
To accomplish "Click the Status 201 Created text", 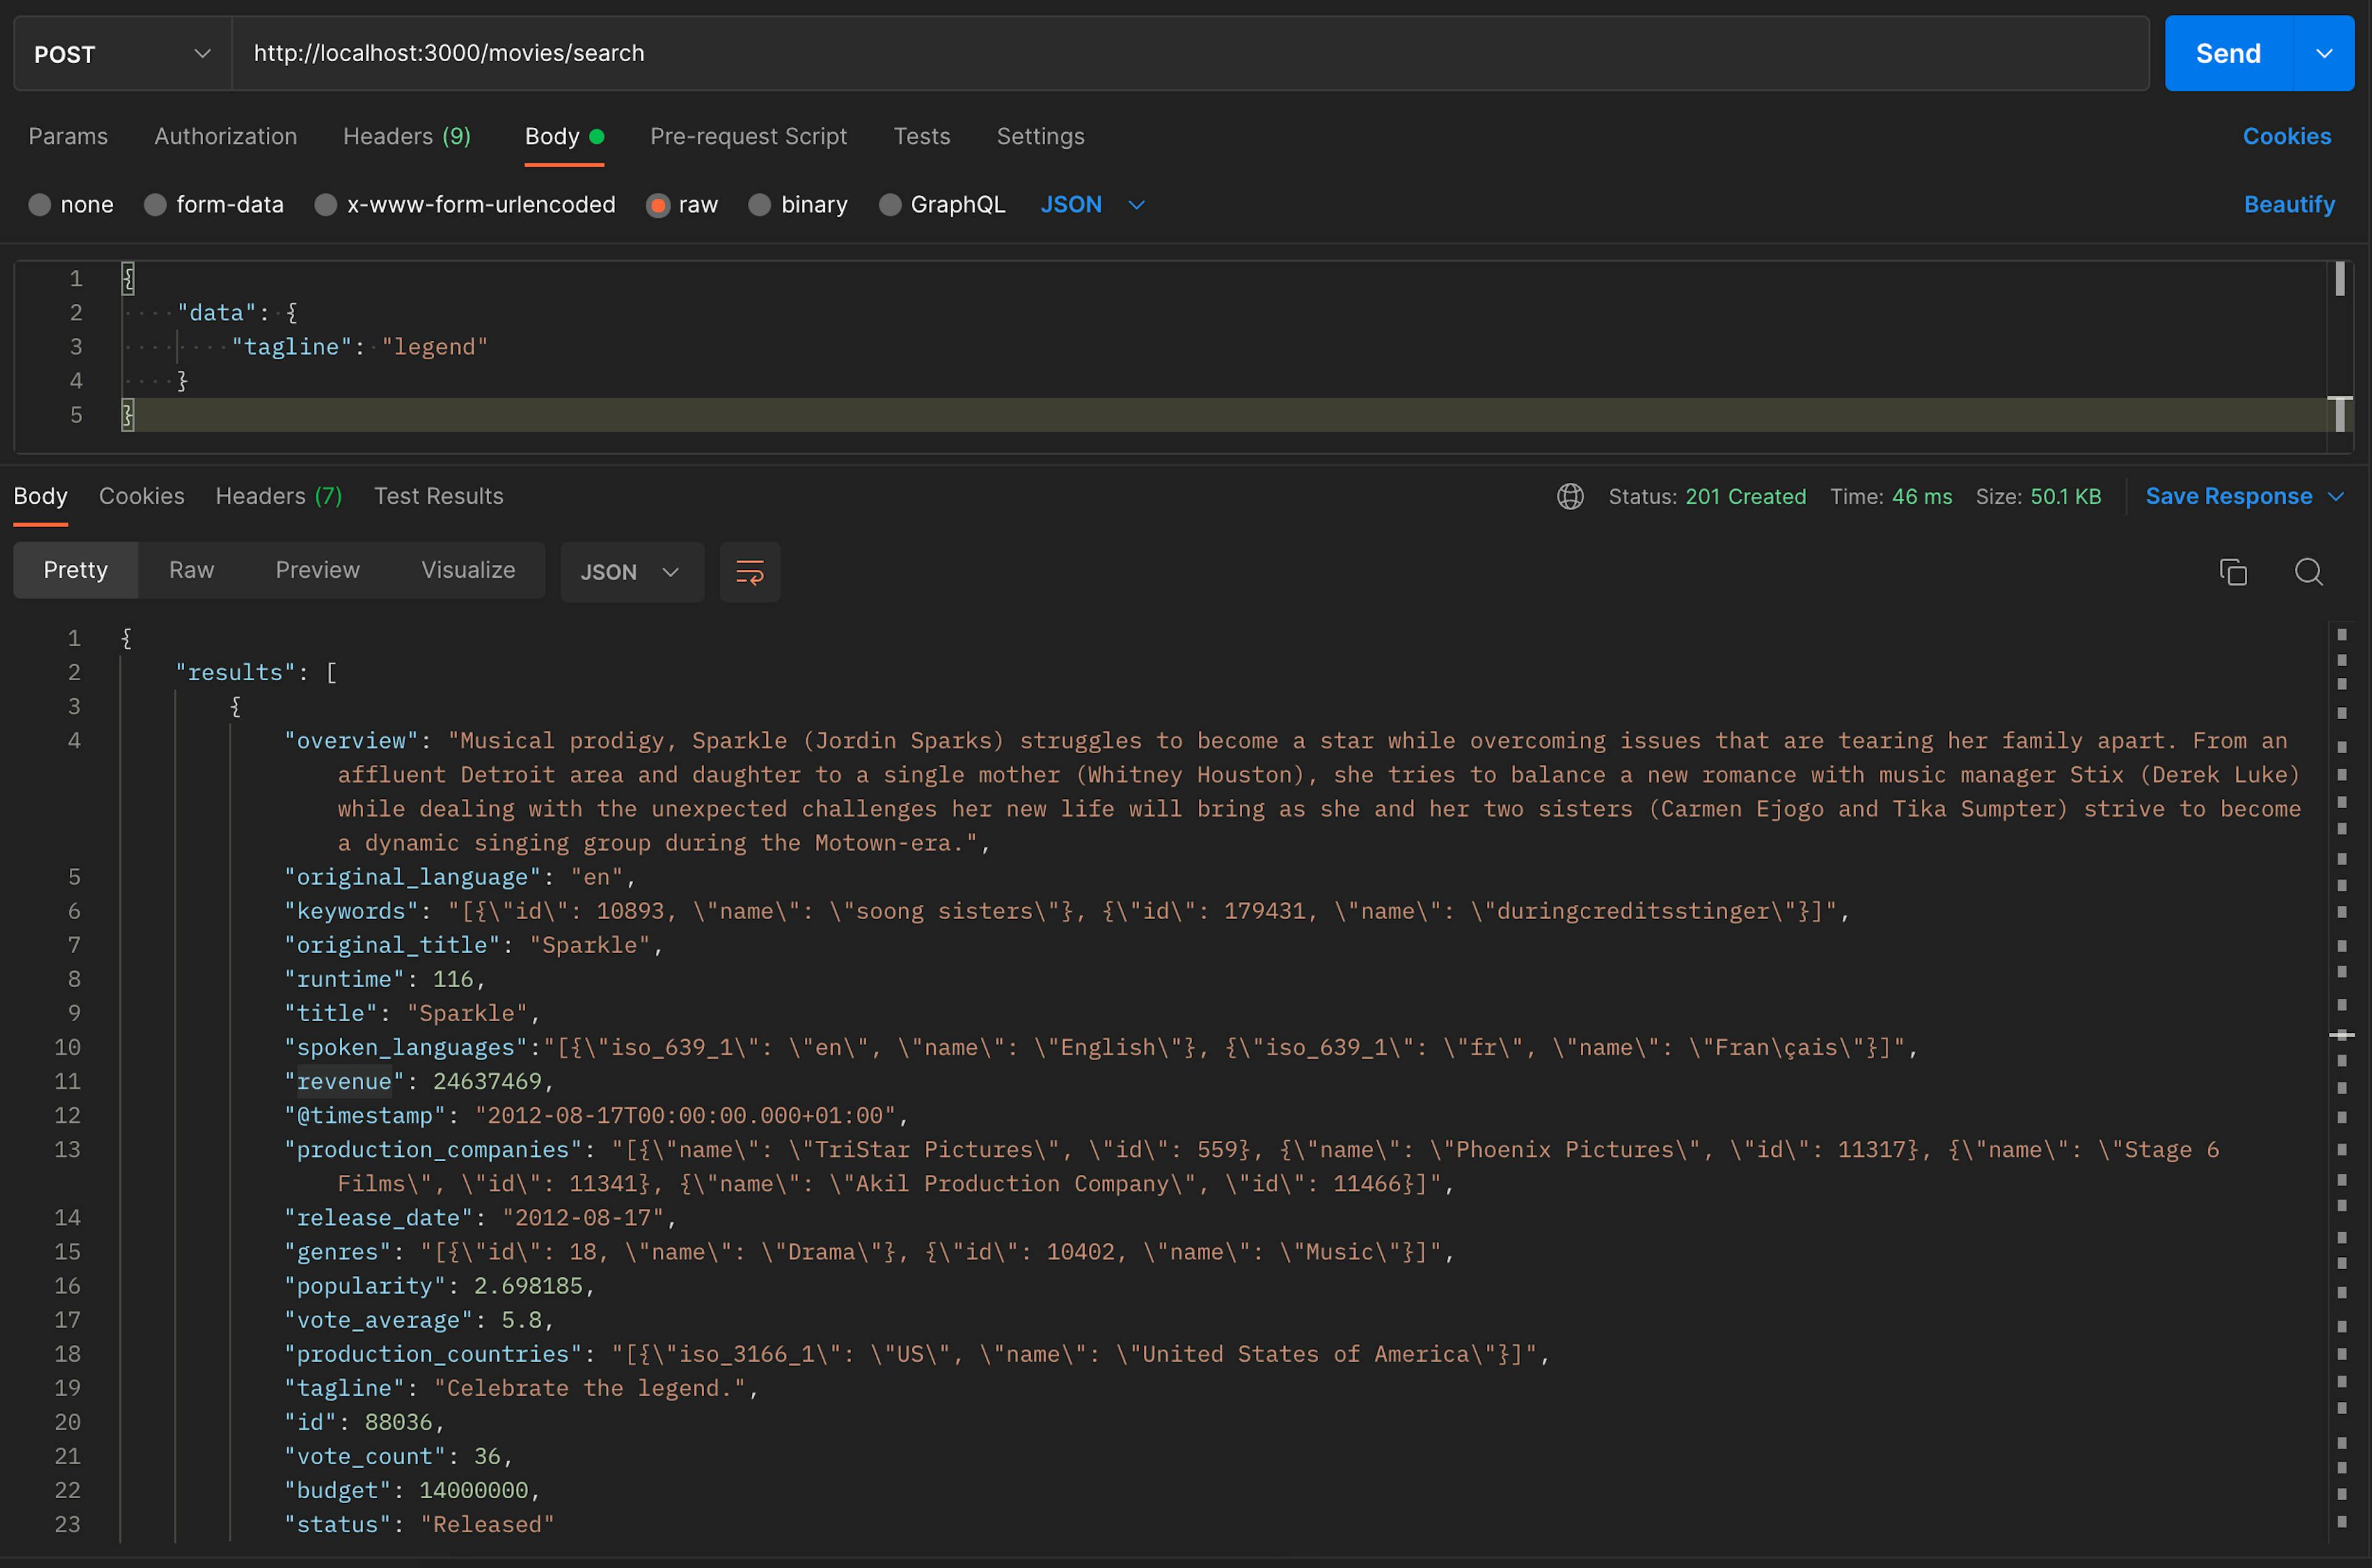I will pos(1707,497).
